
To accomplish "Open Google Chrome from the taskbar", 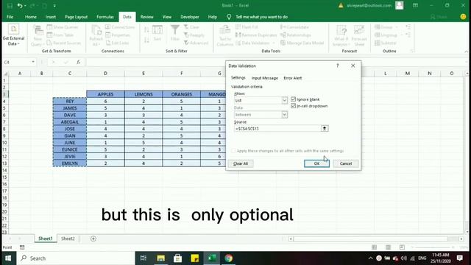I will (x=229, y=258).
